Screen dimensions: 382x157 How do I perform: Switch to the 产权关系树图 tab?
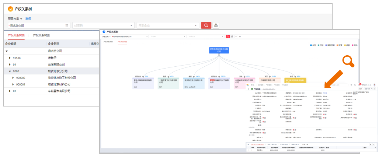tap(41, 35)
